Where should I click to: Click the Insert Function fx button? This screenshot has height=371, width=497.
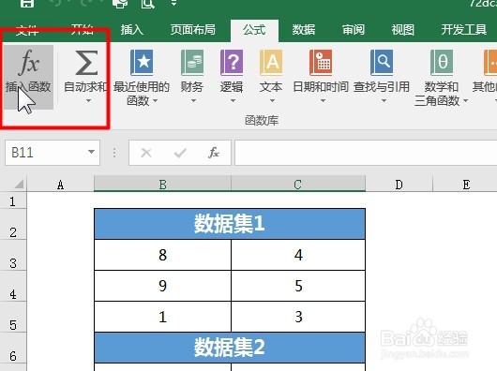(x=28, y=77)
